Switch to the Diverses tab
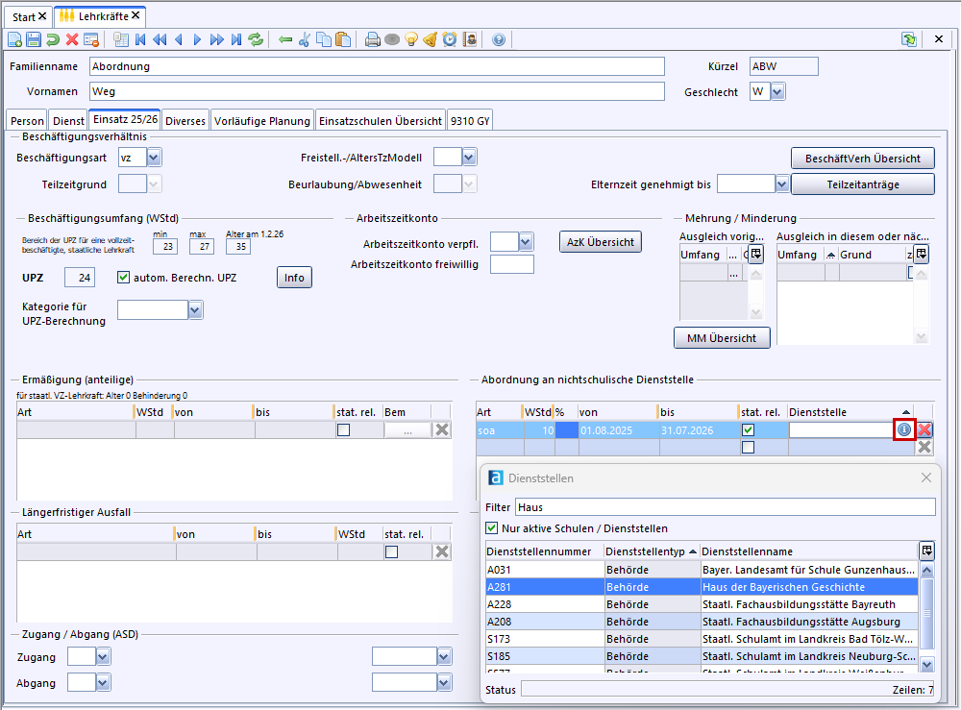Viewport: 961px width, 710px height. [185, 121]
